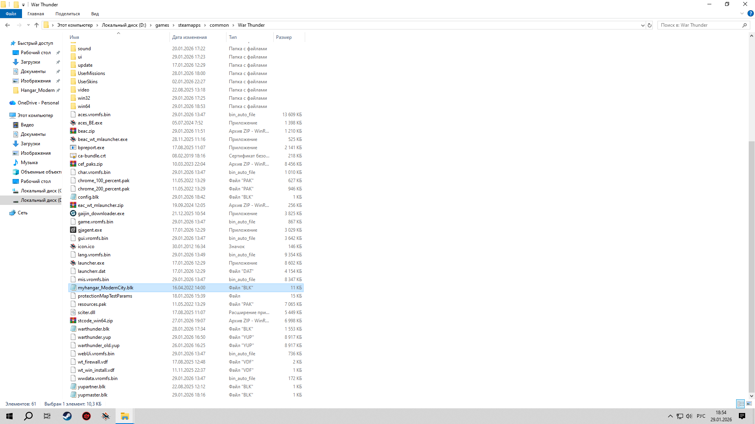Open recent locations dropdown arrow
The height and width of the screenshot is (424, 755).
click(x=28, y=25)
